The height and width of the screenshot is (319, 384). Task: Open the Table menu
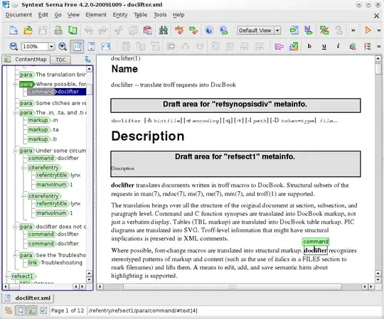(x=140, y=15)
